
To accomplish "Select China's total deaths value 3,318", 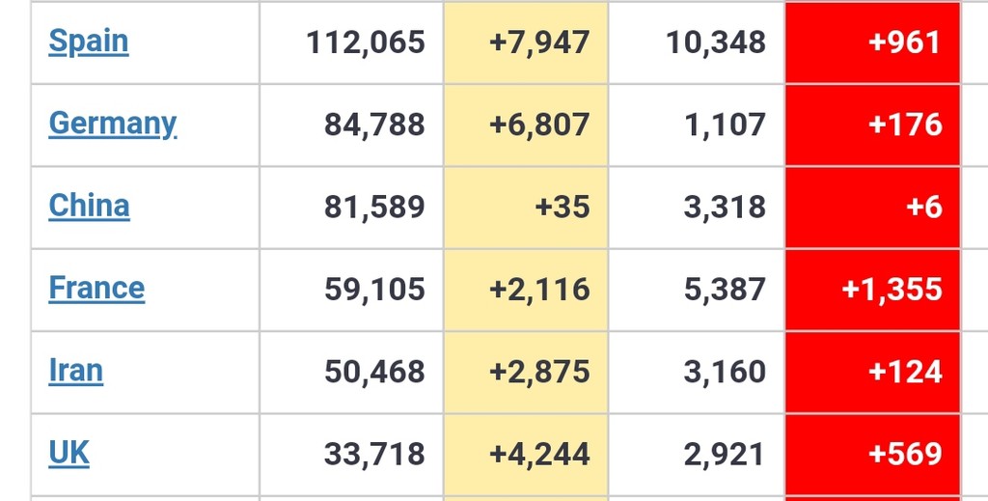I will coord(725,207).
